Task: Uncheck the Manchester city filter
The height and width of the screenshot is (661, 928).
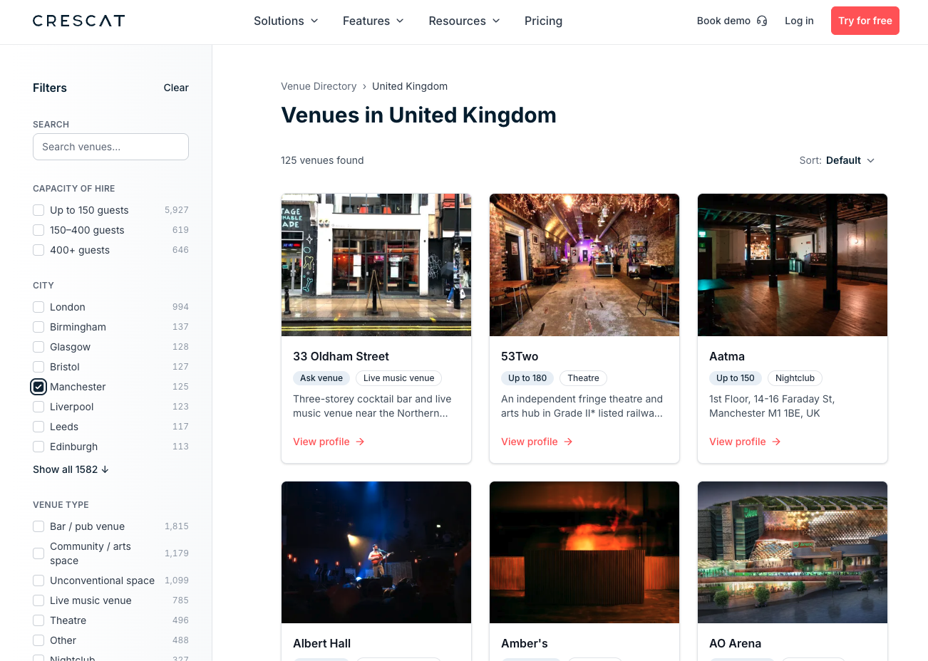Action: pyautogui.click(x=38, y=387)
